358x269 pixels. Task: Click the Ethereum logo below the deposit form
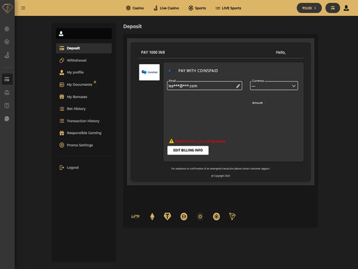point(152,216)
